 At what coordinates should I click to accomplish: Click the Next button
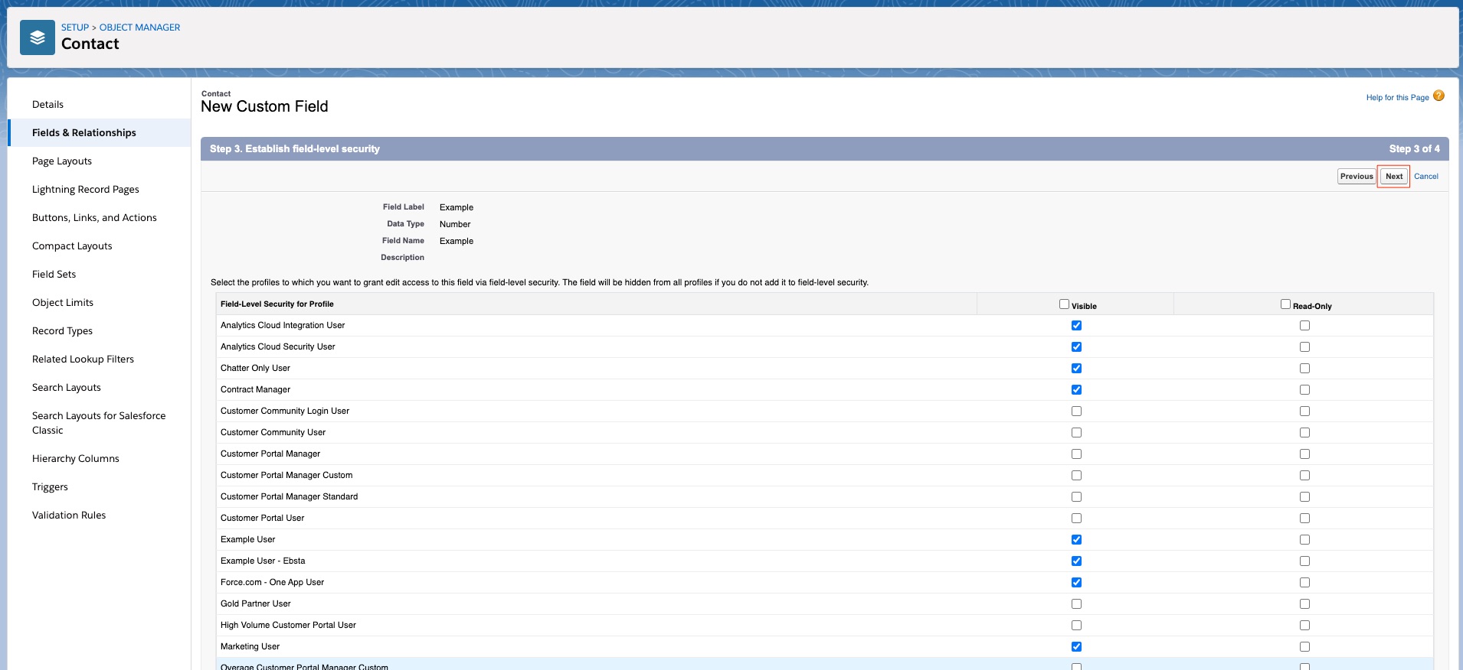[1393, 177]
